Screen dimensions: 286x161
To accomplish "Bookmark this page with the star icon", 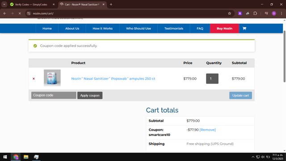I will [x=229, y=13].
